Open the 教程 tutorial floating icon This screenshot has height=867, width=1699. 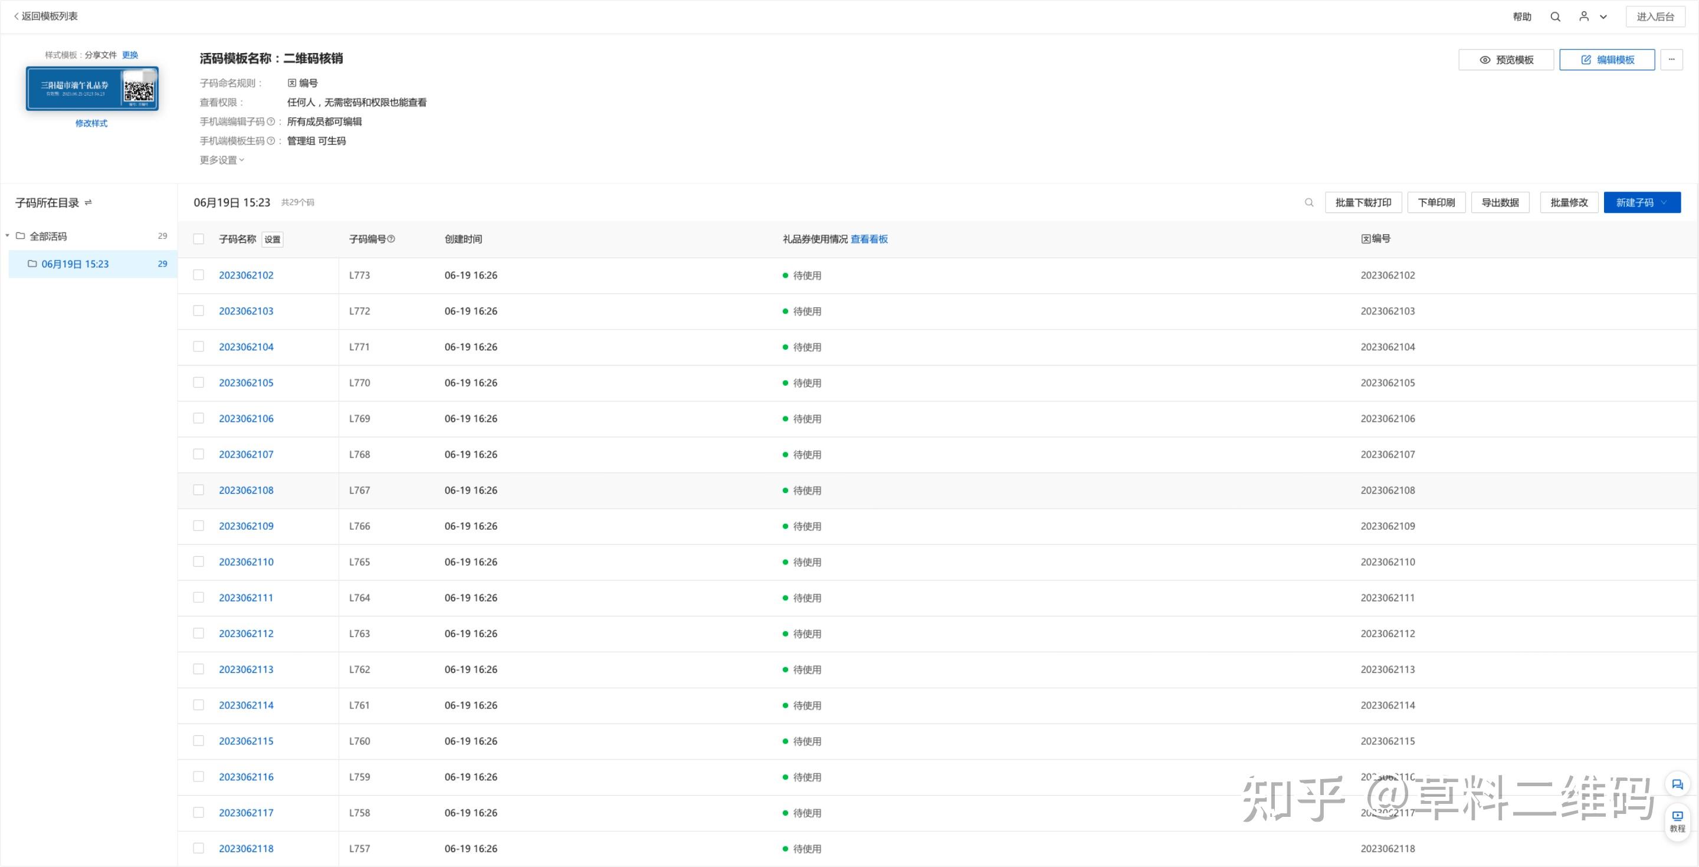tap(1677, 821)
